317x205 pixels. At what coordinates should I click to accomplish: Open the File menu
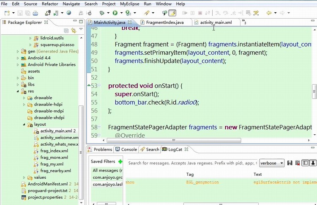4,4
